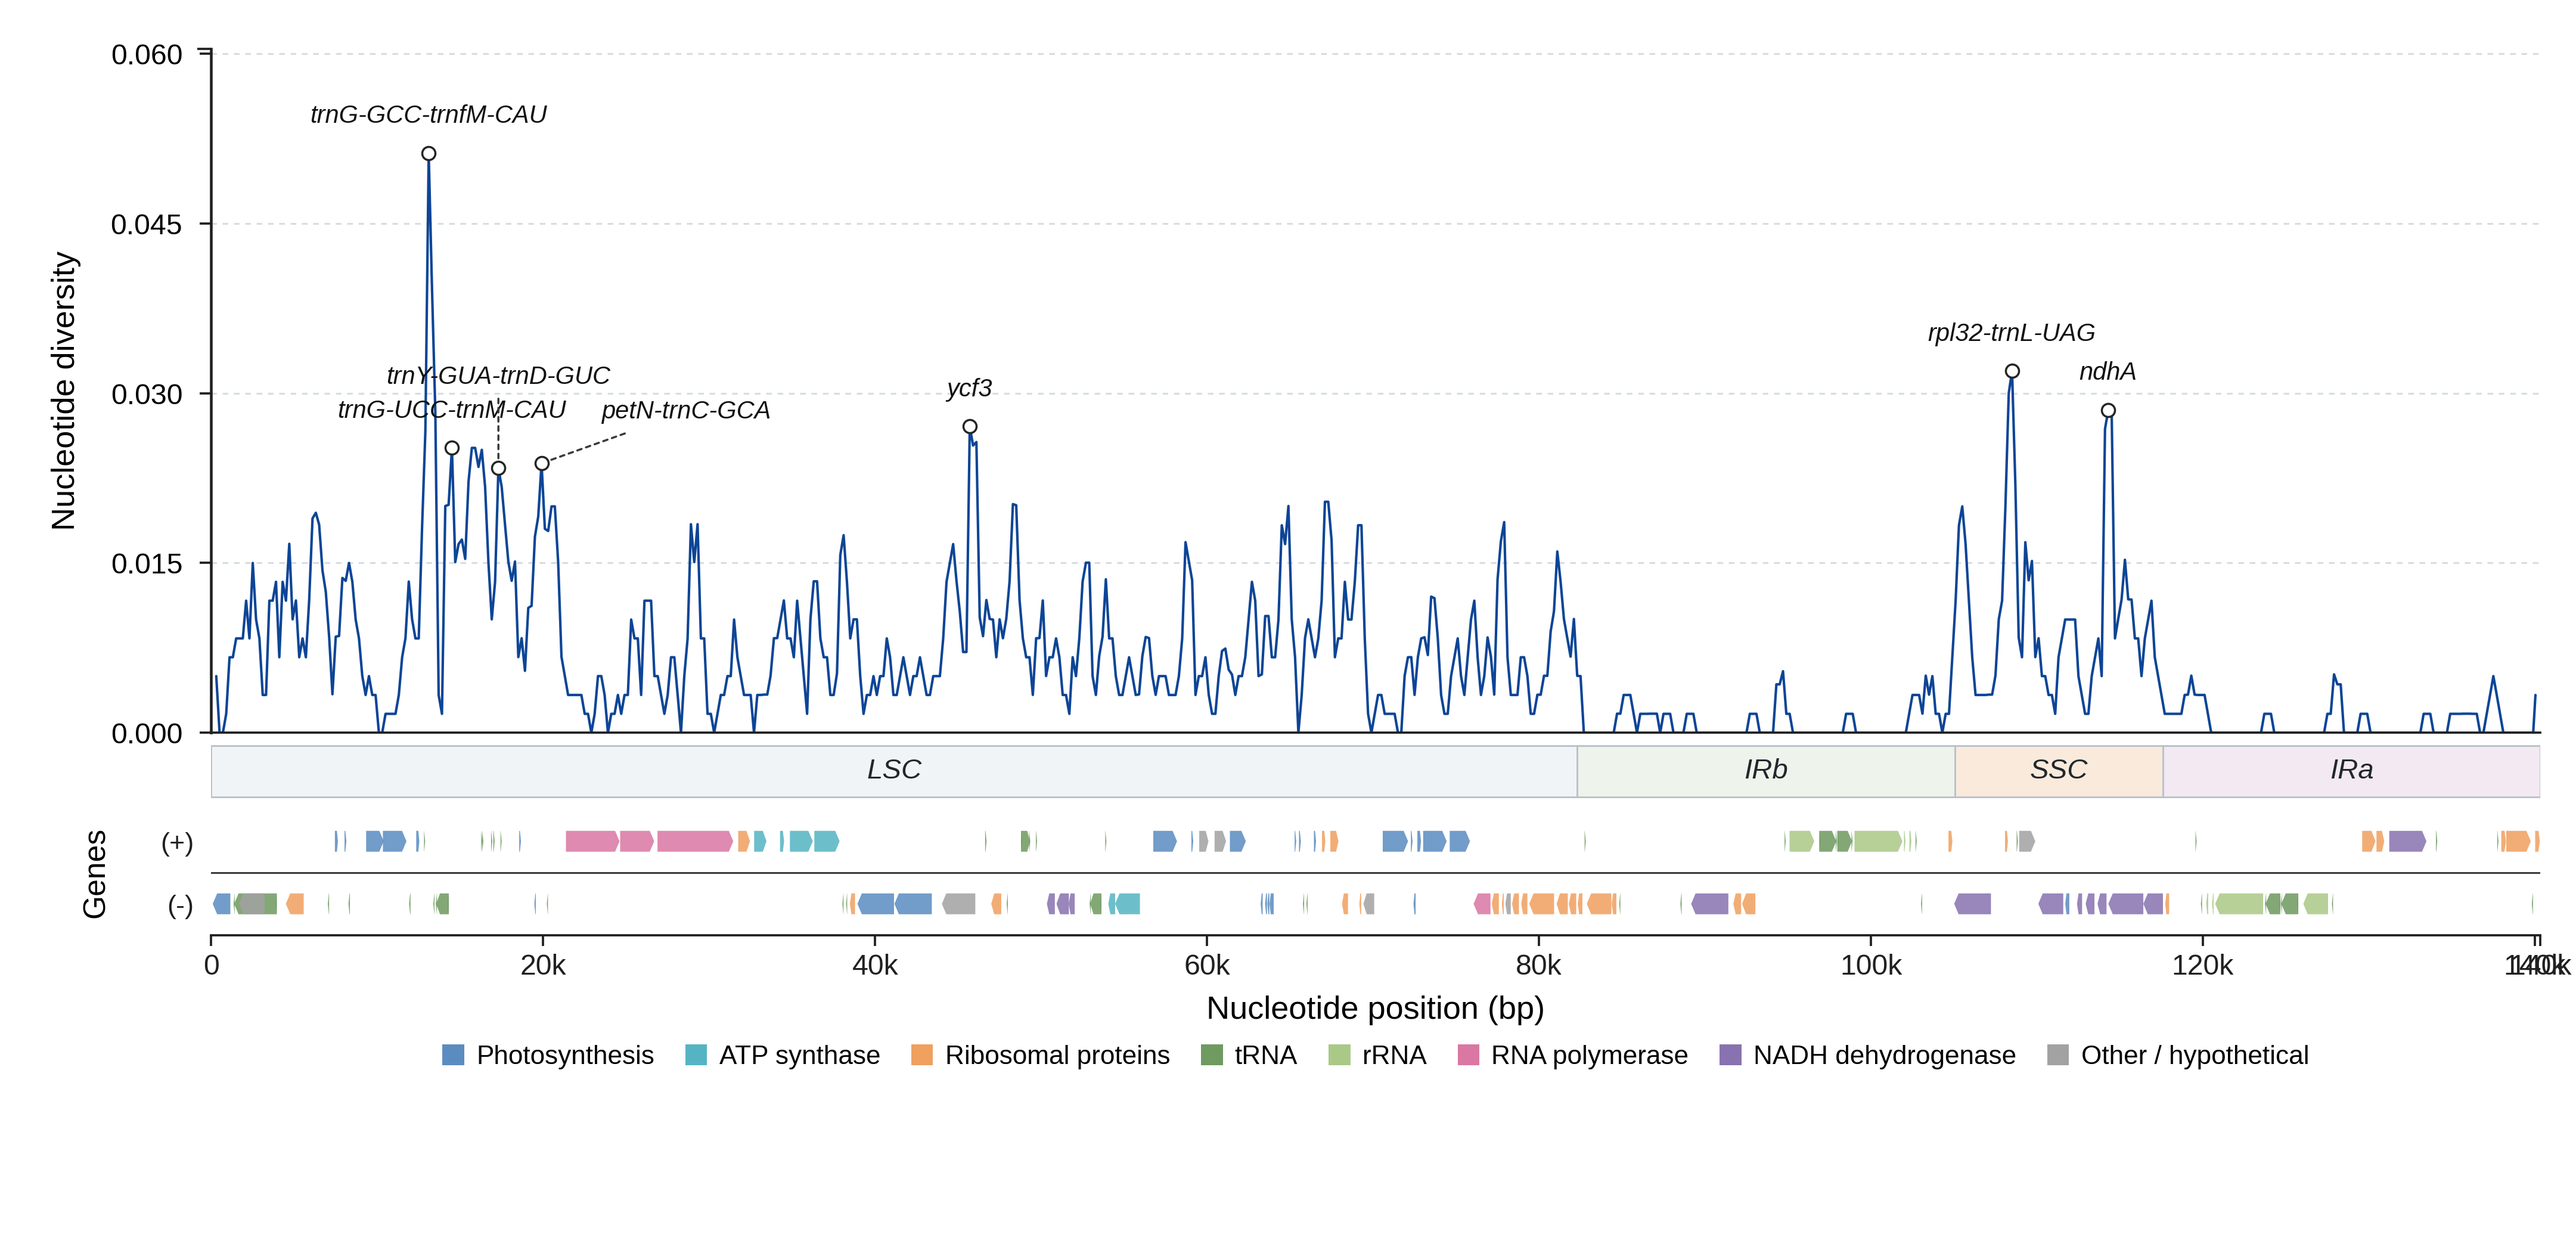Select the ycf3 peak circle marker
The image size is (2576, 1253).
pos(970,427)
